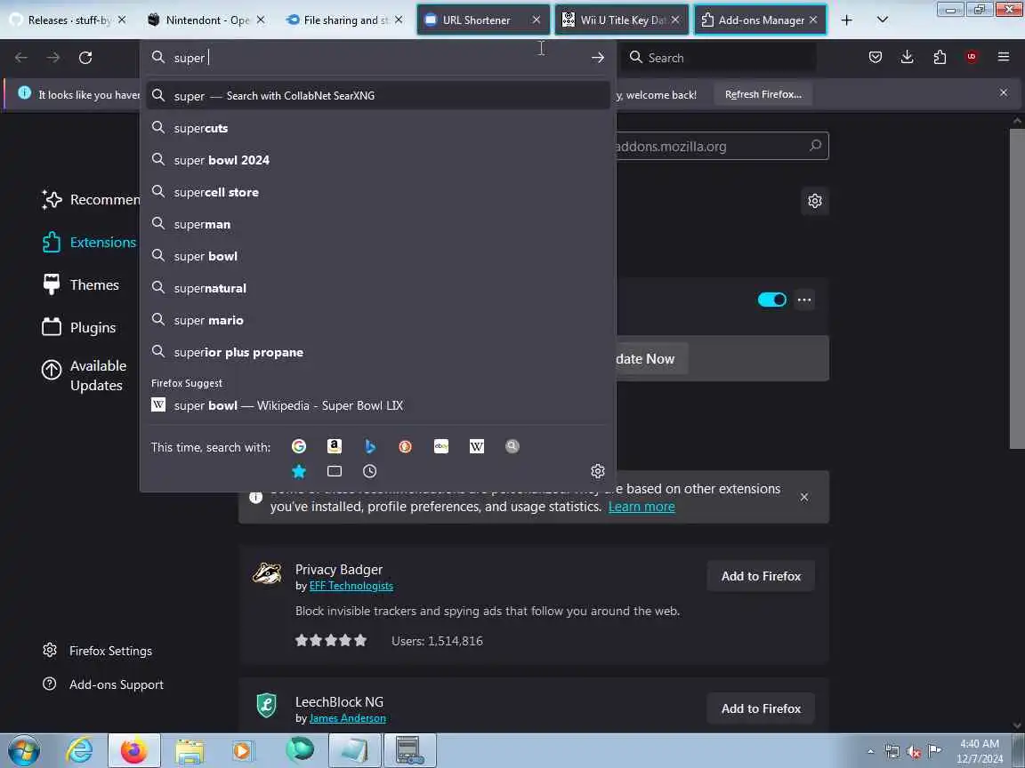Screen dimensions: 1025x768
Task: Reload the current page
Action: pyautogui.click(x=85, y=58)
